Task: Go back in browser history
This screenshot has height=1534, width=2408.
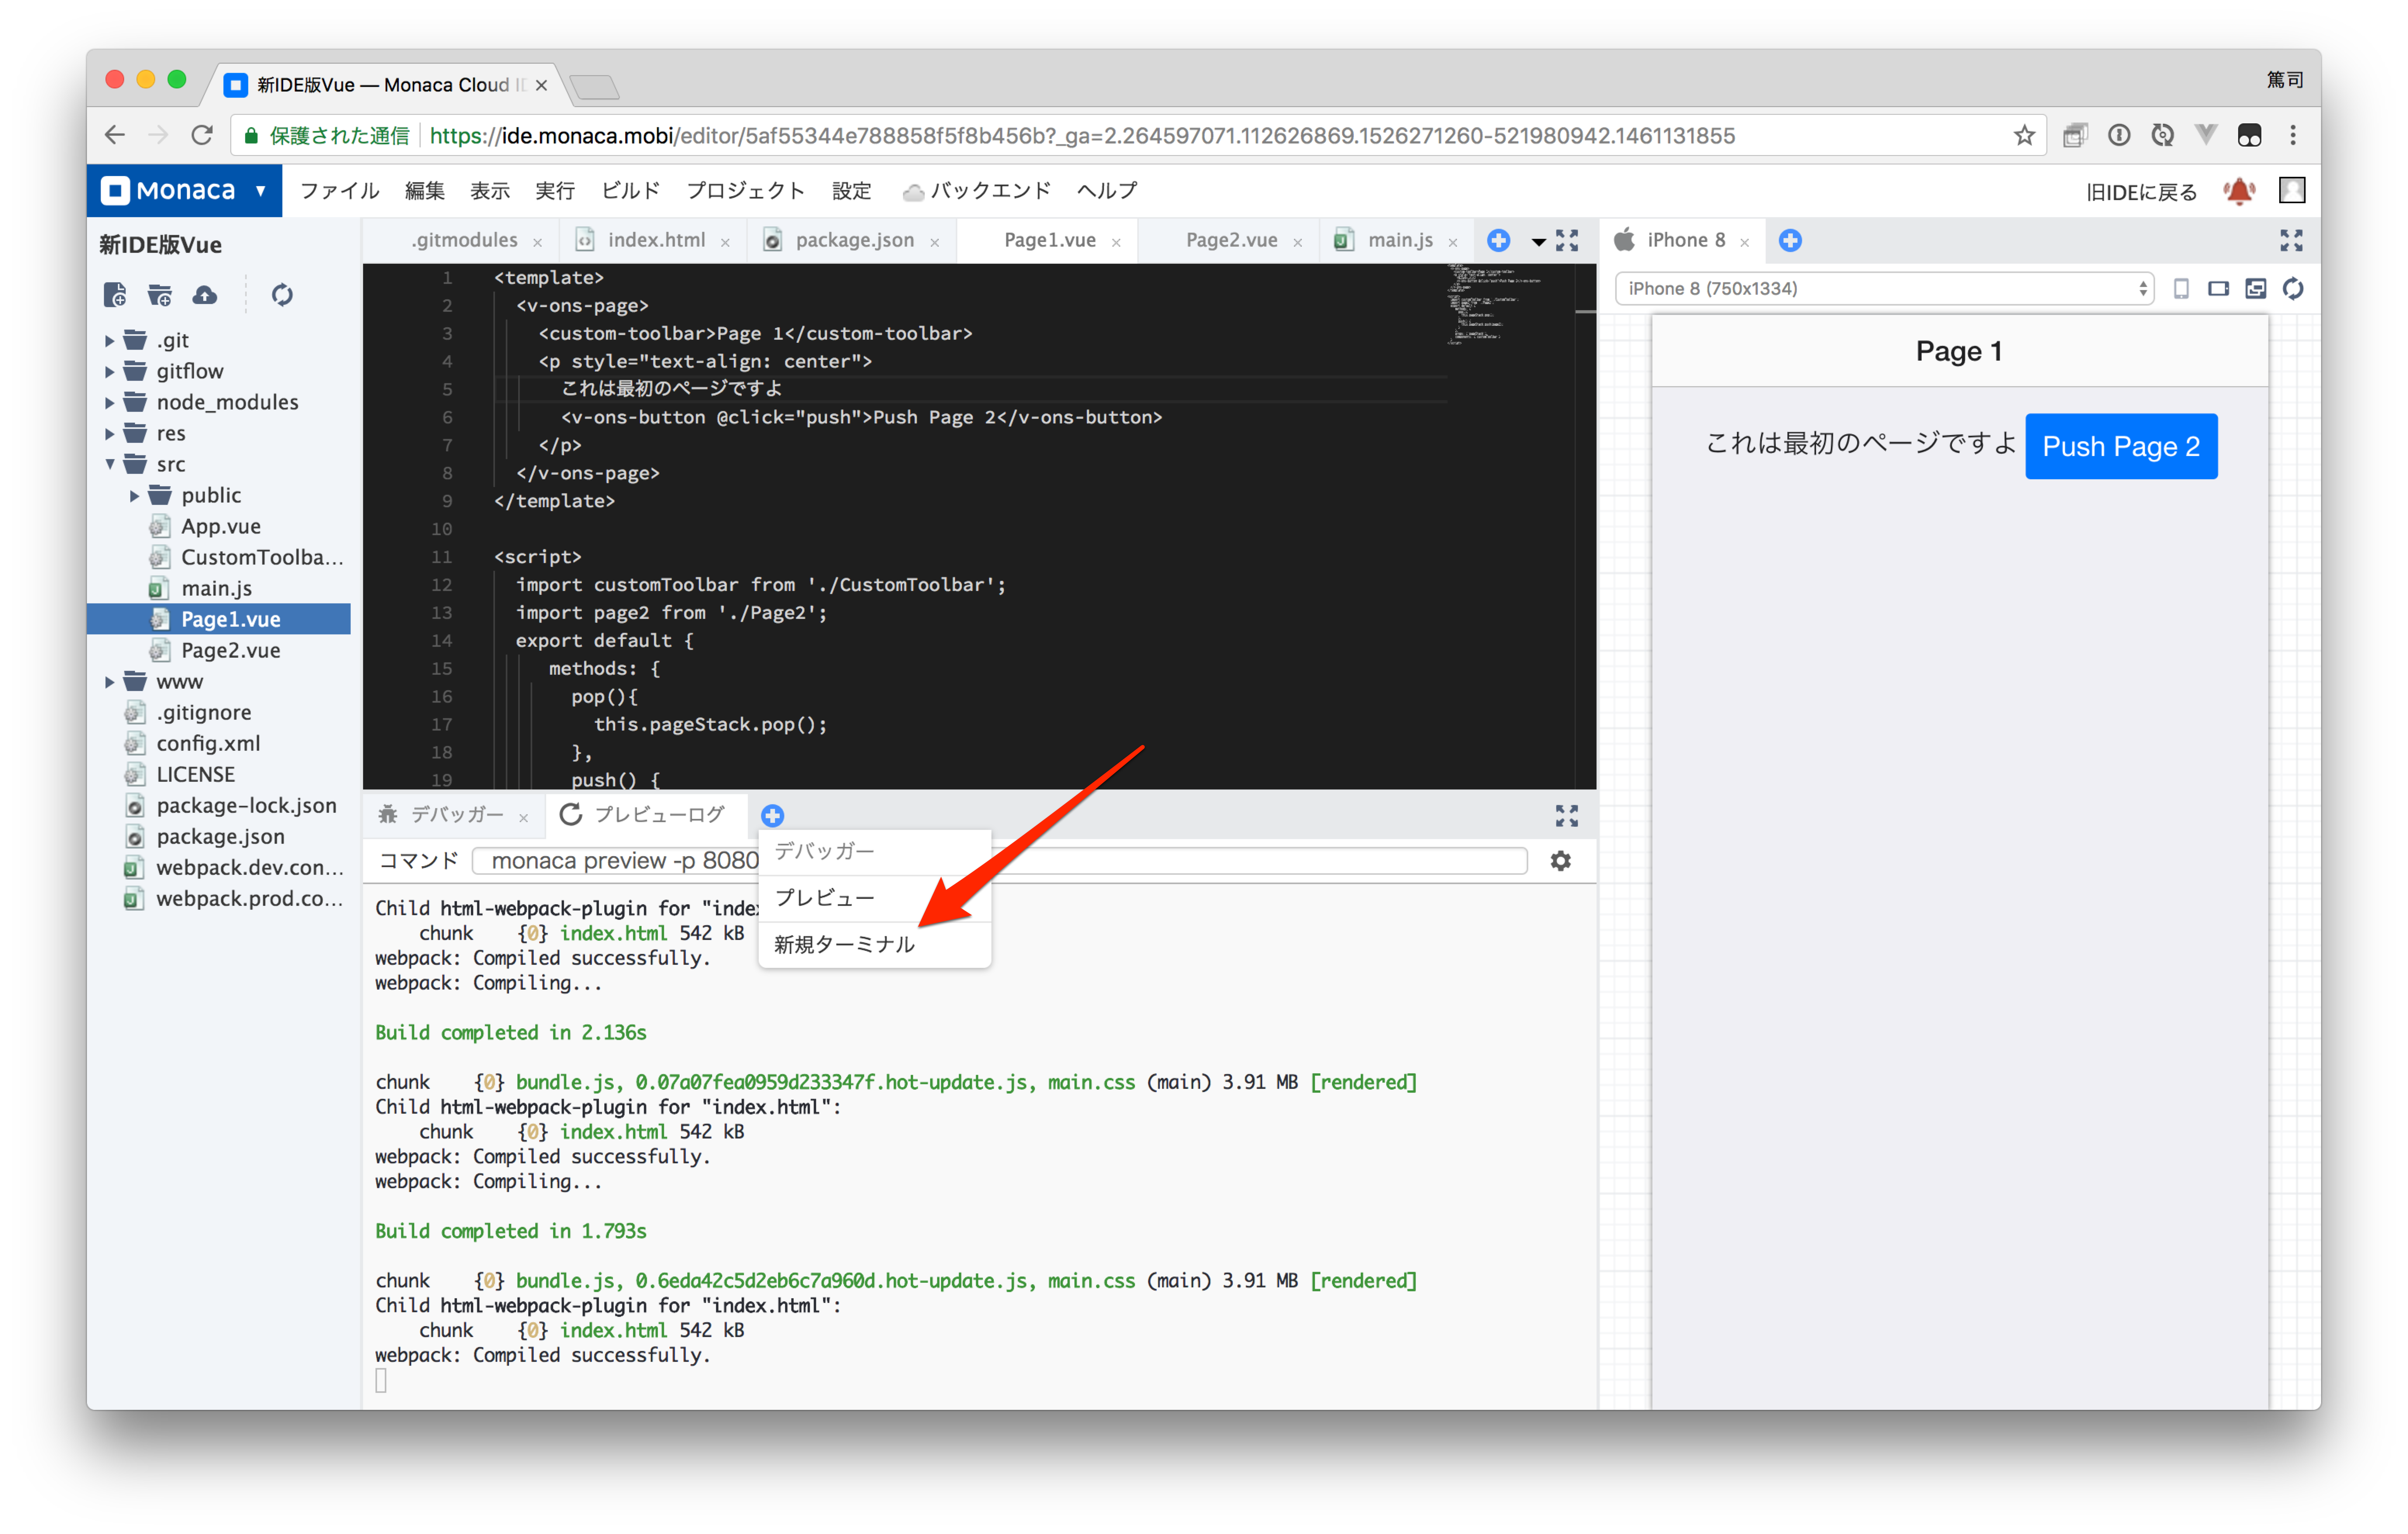Action: [x=115, y=135]
